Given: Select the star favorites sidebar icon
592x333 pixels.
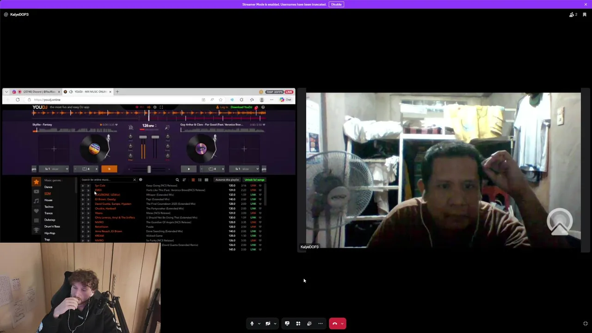Looking at the screenshot, I should (36, 182).
